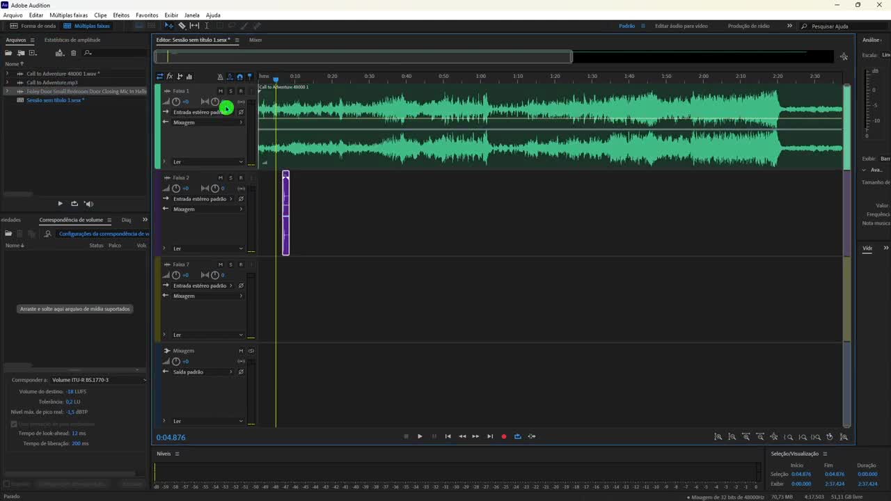Viewport: 891px width, 501px height.
Task: Open Faixa 7 Ler automation mode dropdown
Action: (x=207, y=335)
